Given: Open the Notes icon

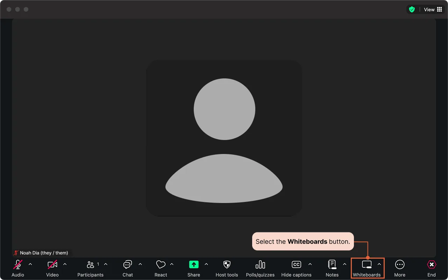Looking at the screenshot, I should pos(332,265).
